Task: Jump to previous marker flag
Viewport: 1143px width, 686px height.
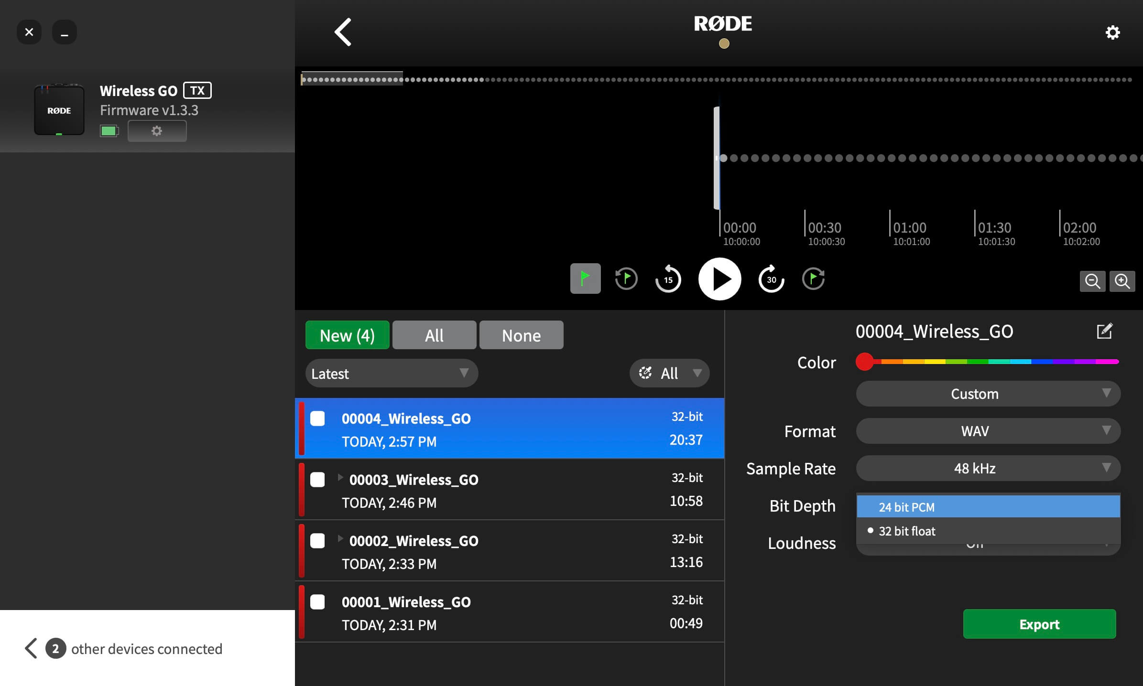Action: pyautogui.click(x=626, y=279)
